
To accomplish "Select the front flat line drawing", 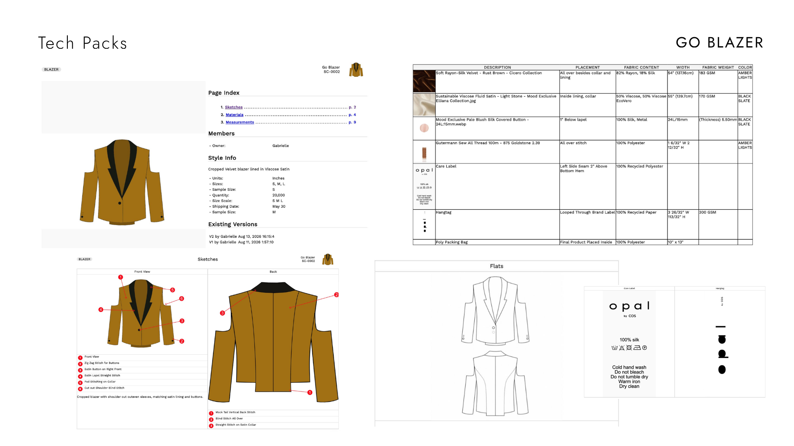I will 495,311.
